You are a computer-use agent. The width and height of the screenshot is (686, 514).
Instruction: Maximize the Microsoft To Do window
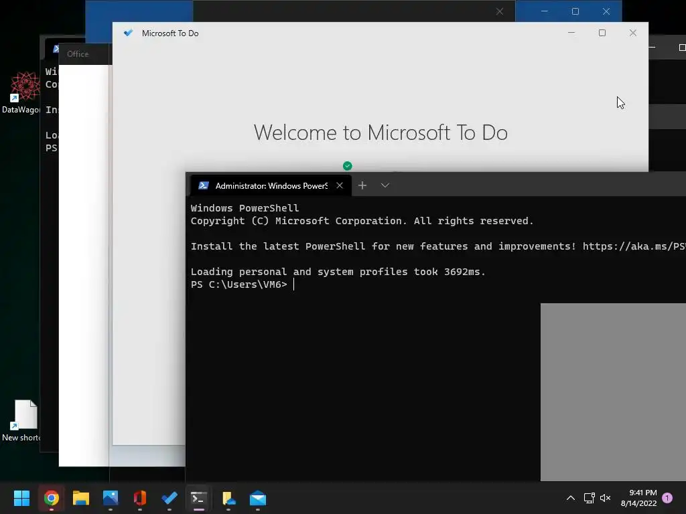point(602,33)
